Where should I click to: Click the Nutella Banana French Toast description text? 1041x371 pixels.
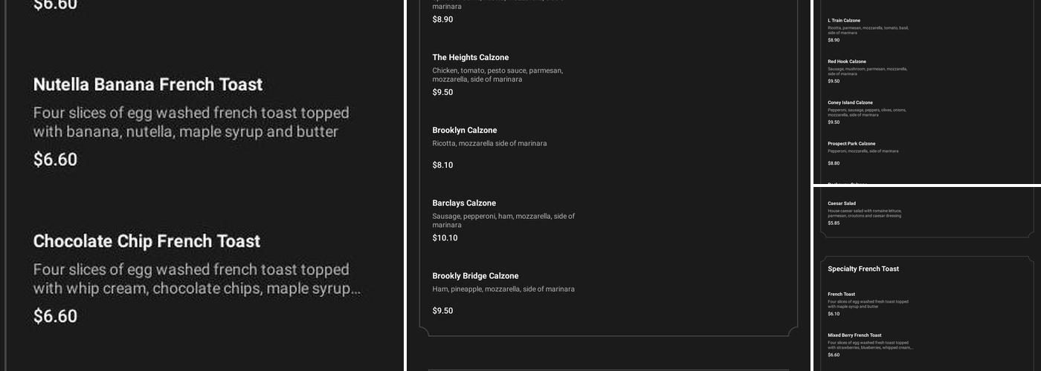coord(190,122)
